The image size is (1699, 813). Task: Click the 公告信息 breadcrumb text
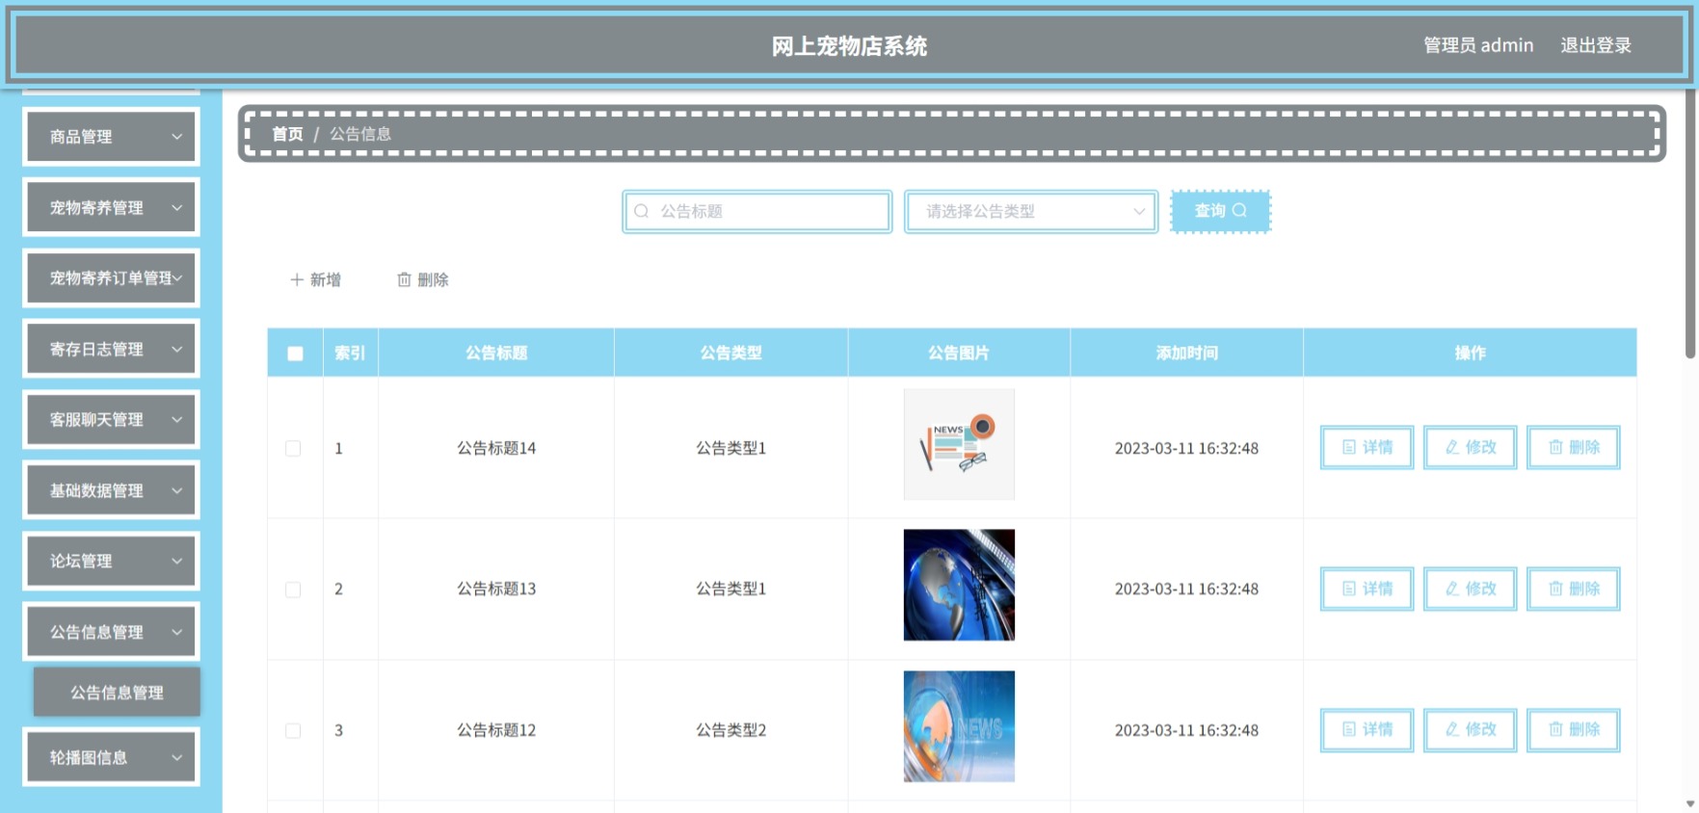point(360,134)
